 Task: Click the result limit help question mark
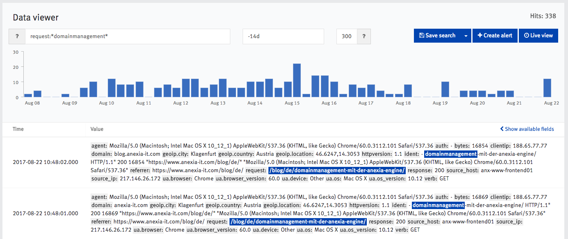pyautogui.click(x=364, y=36)
